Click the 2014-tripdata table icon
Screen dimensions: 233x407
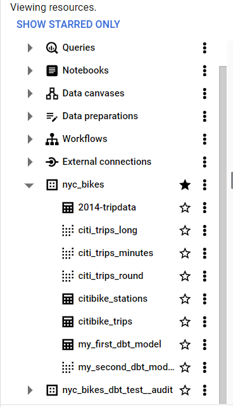[x=68, y=208]
